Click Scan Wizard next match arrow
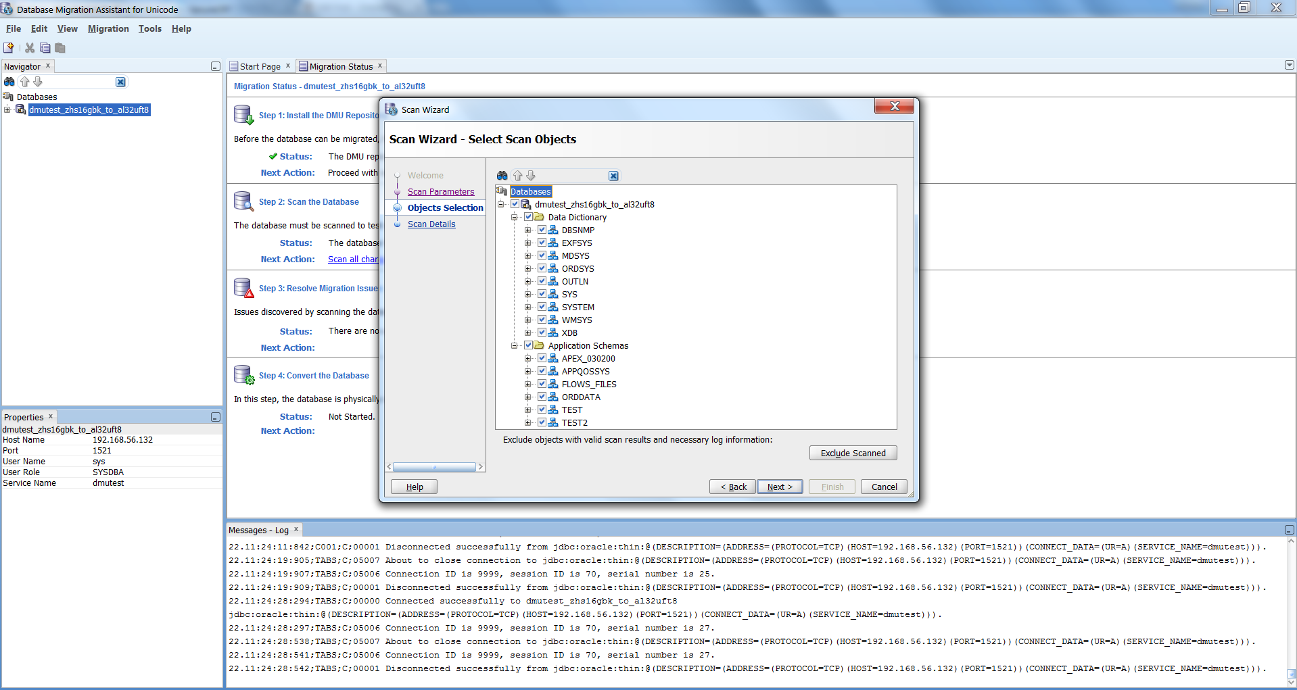This screenshot has height=690, width=1297. point(531,176)
